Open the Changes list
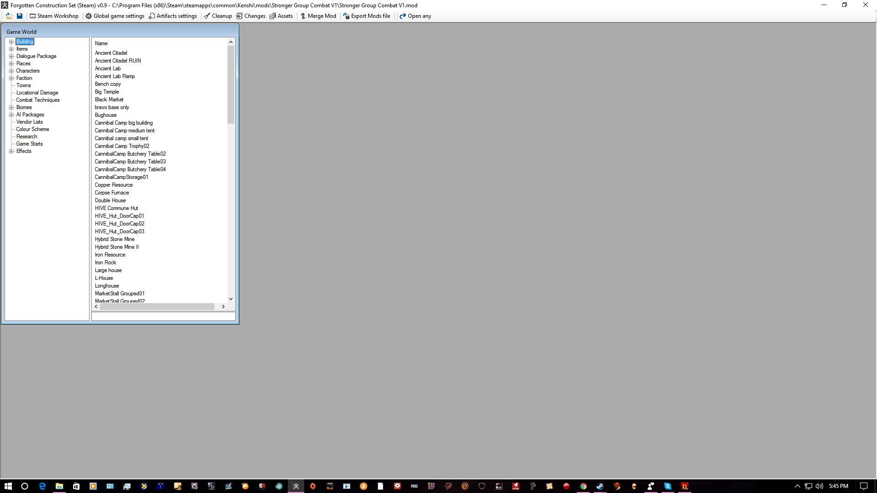Viewport: 877px width, 493px height. pos(250,16)
